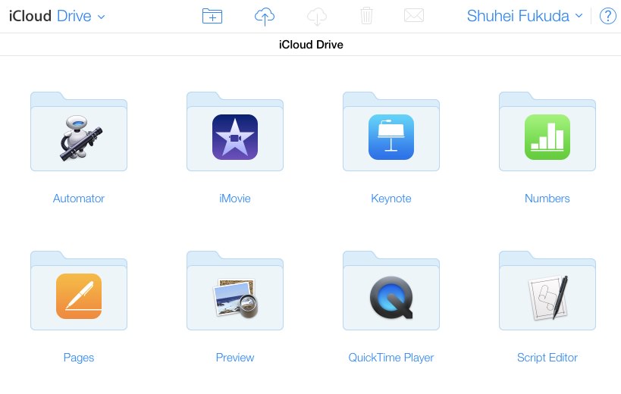Click the Delete trash can icon
The height and width of the screenshot is (394, 621).
coord(366,16)
